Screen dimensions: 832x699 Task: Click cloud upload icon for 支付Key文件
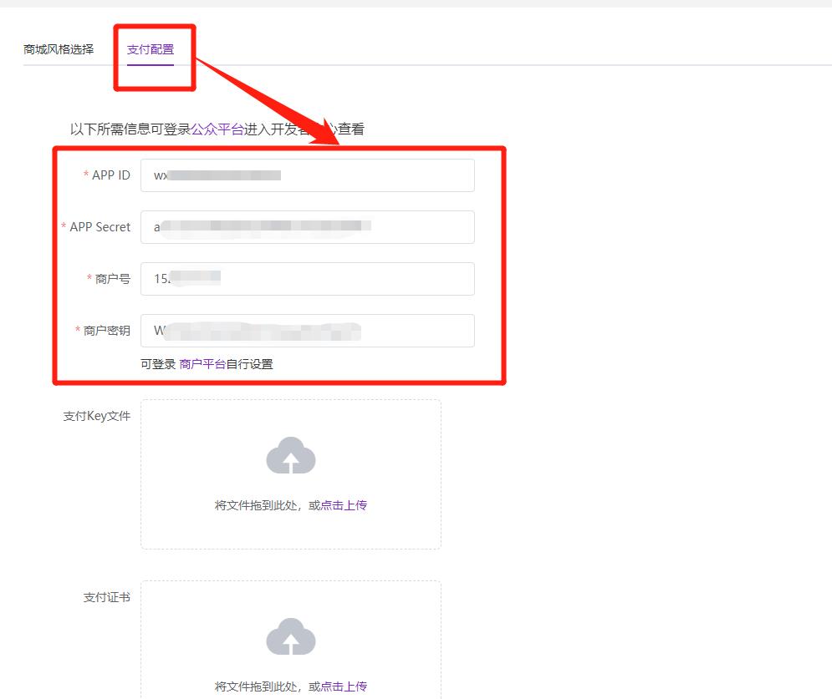coord(291,455)
